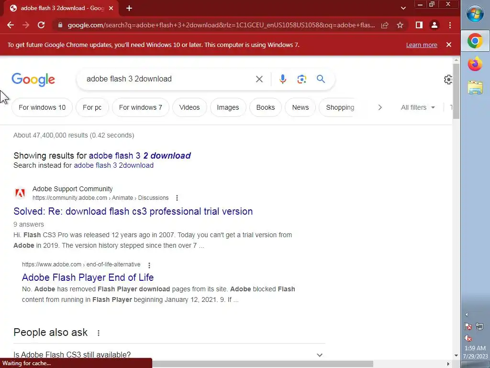Search instead for adobe flash 3 2download
Image resolution: width=490 pixels, height=368 pixels.
[x=113, y=165]
